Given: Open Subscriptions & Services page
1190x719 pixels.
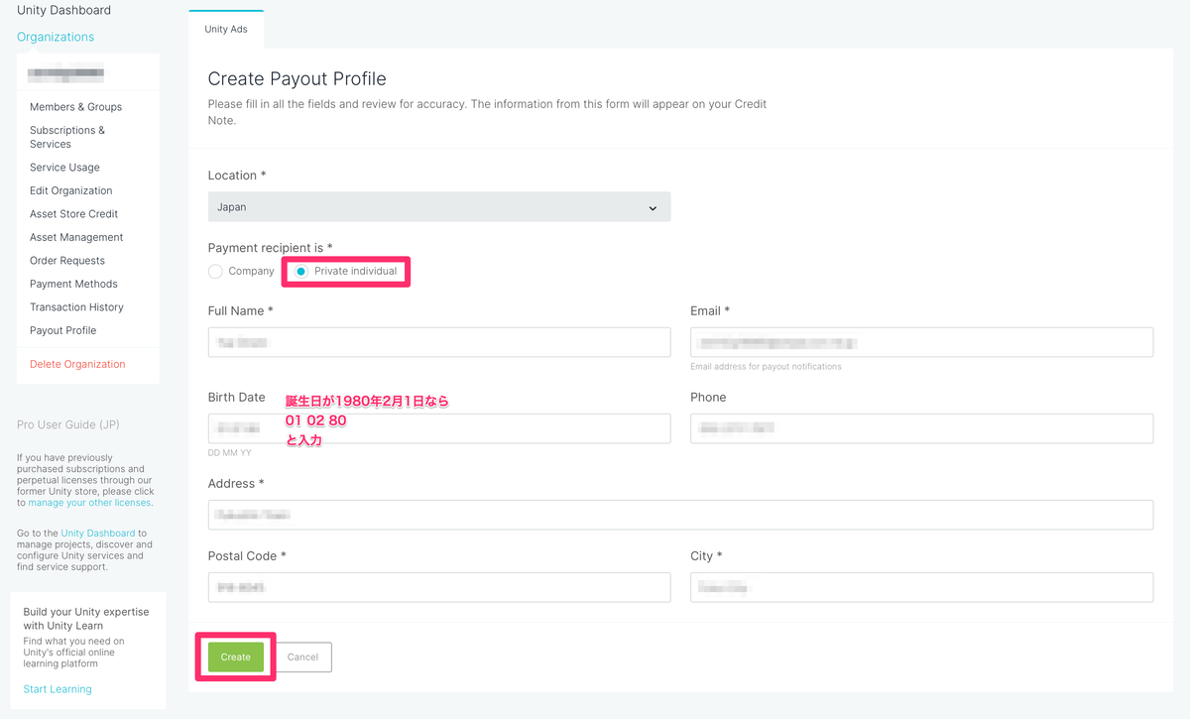Looking at the screenshot, I should [x=67, y=137].
